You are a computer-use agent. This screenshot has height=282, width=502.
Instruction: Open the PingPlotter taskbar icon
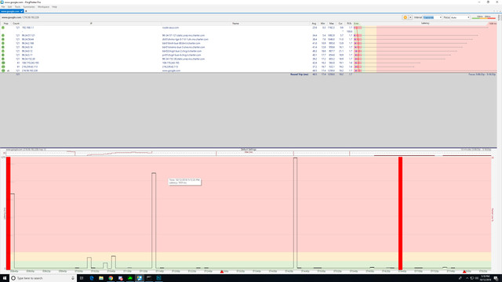[140, 278]
